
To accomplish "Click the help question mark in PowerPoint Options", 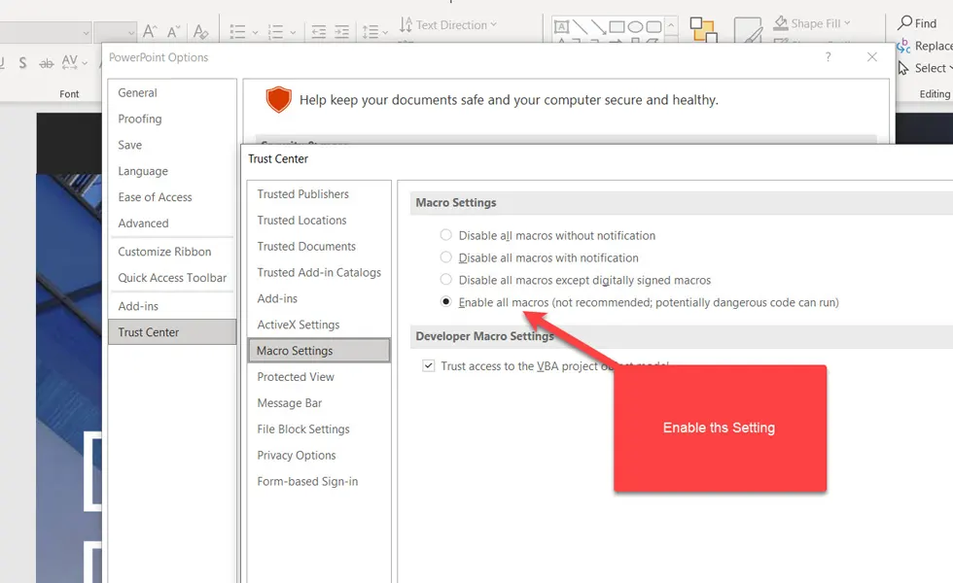I will (x=828, y=57).
